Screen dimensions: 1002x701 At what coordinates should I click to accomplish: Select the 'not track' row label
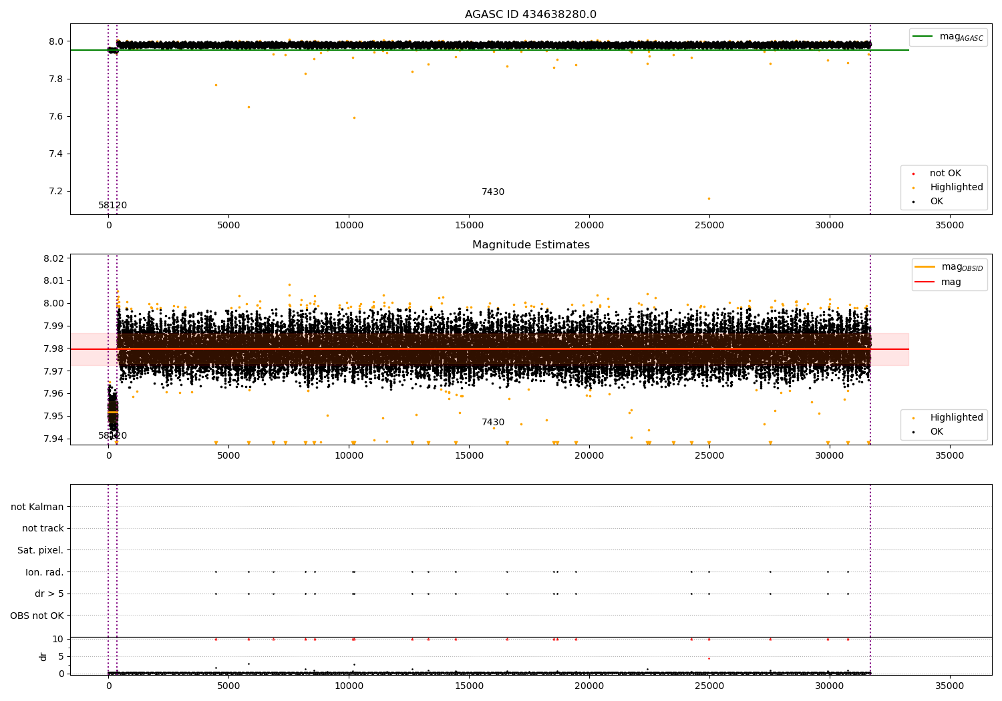pyautogui.click(x=43, y=529)
